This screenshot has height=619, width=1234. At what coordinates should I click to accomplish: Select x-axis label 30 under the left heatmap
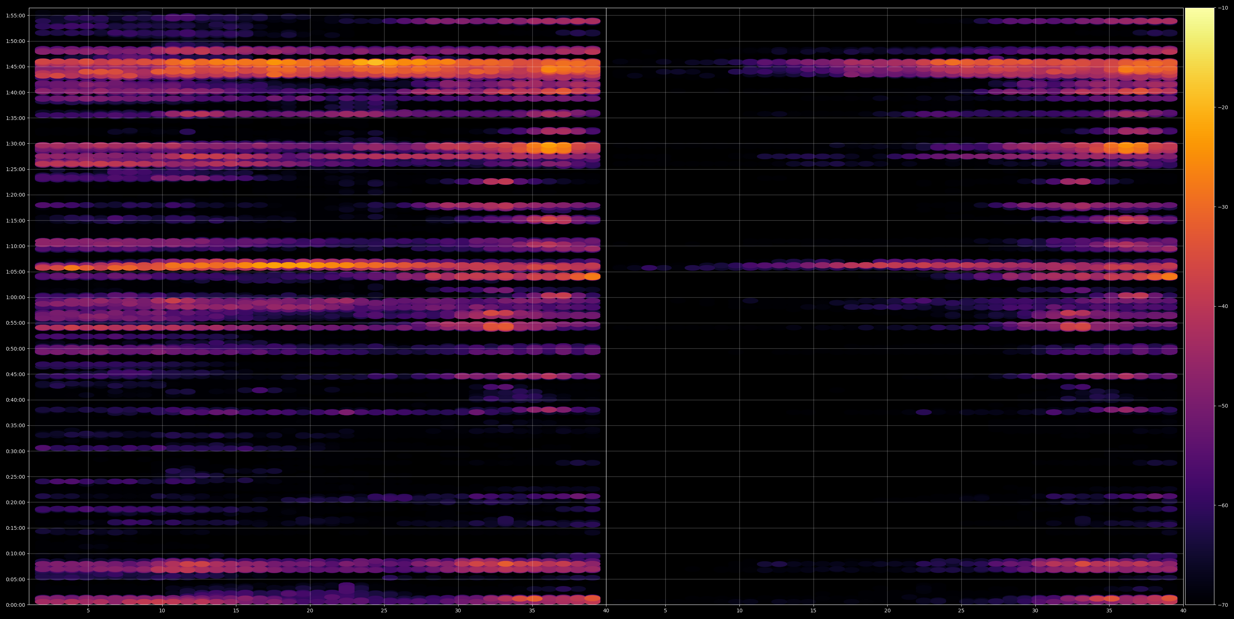point(458,611)
